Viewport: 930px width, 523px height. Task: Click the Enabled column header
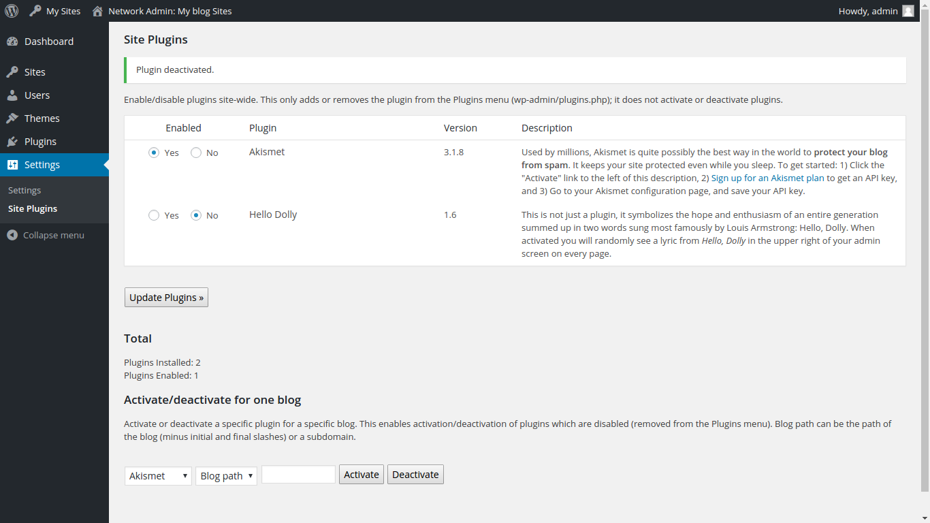click(183, 128)
